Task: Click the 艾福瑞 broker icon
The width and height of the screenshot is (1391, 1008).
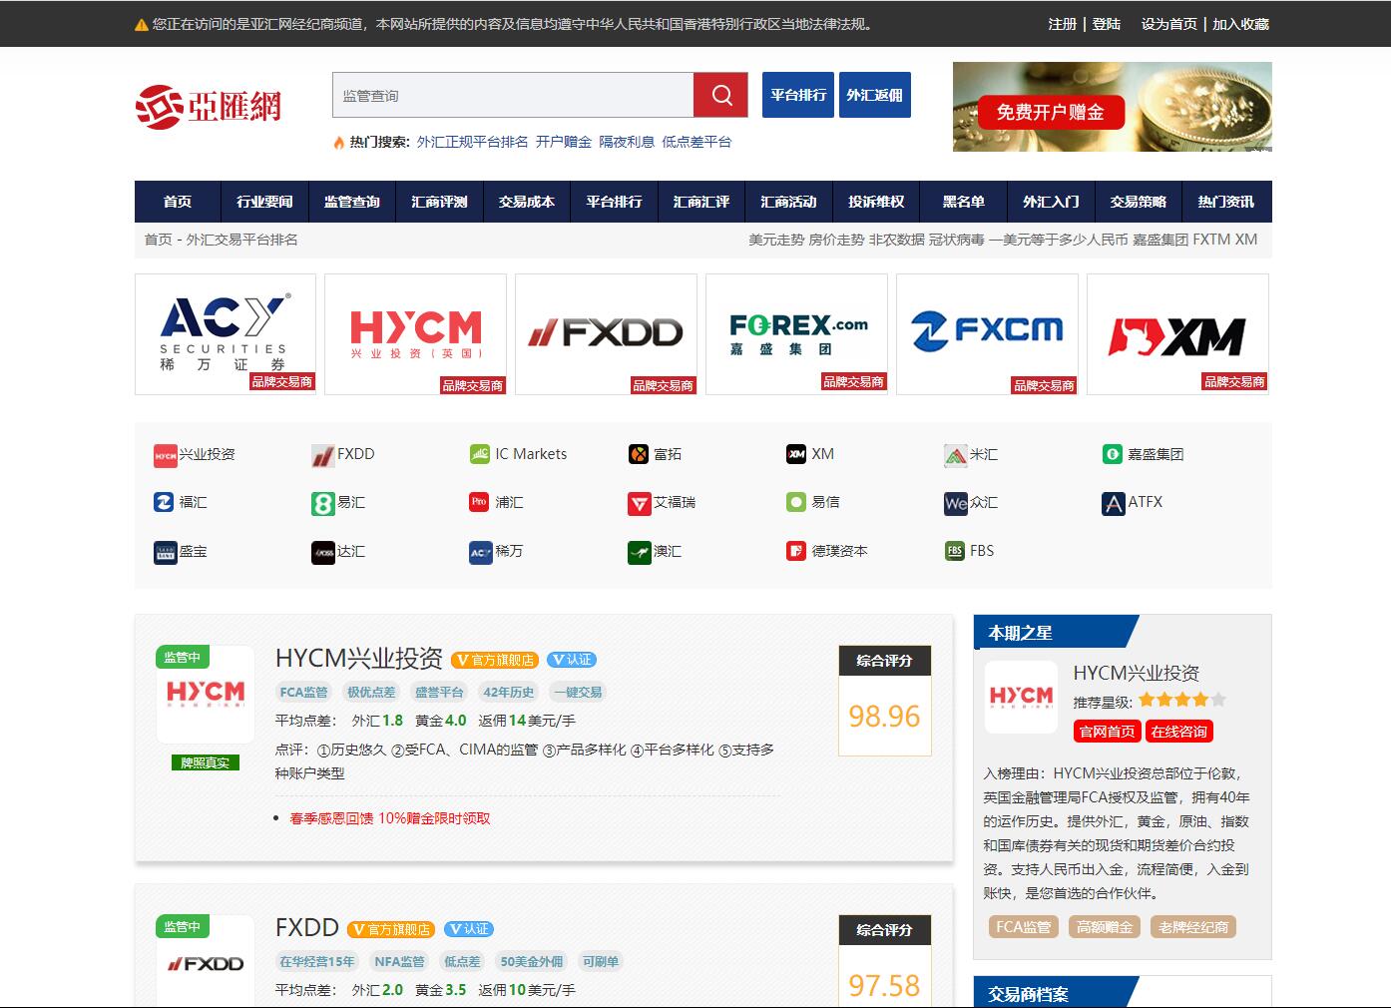Action: click(x=639, y=503)
